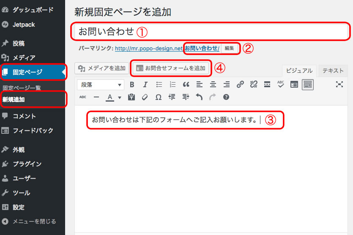Toggle bold formatting in the editor toolbar

coord(132,84)
